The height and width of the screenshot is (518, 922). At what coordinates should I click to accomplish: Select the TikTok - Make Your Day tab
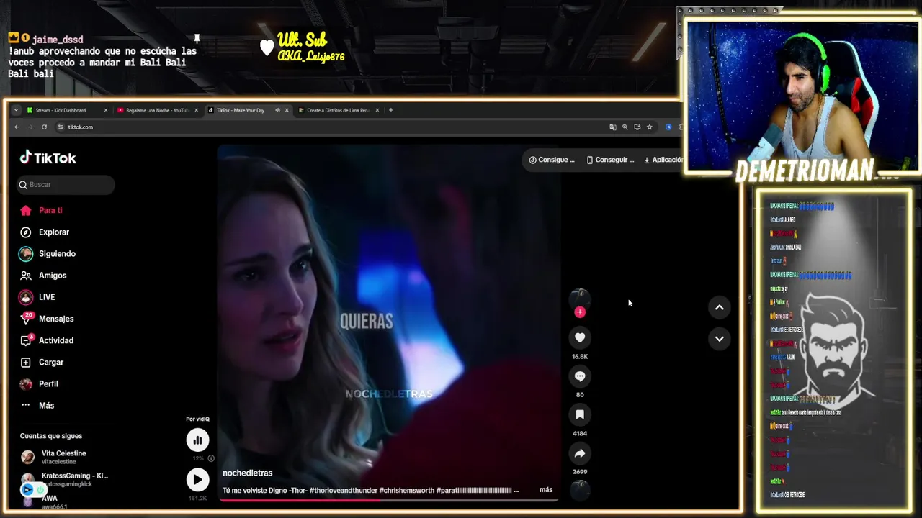point(241,110)
